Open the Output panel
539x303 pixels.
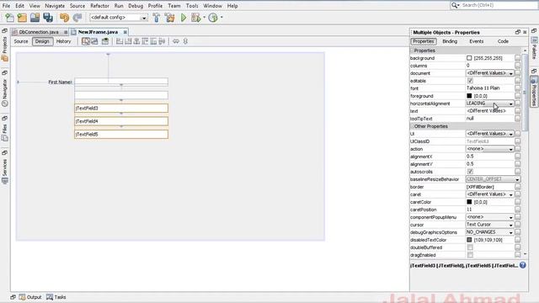pyautogui.click(x=30, y=297)
